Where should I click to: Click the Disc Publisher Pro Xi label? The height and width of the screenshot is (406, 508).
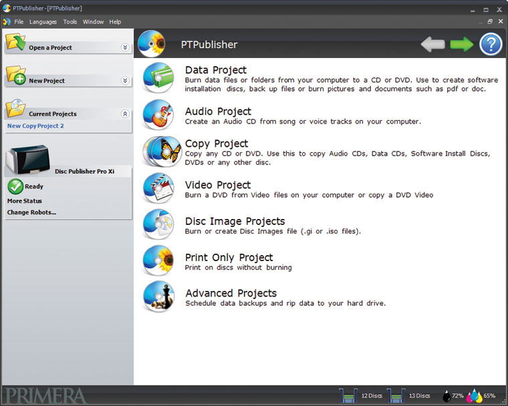[85, 171]
